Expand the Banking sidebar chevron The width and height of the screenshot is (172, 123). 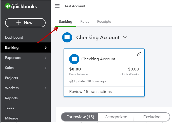tap(46, 48)
